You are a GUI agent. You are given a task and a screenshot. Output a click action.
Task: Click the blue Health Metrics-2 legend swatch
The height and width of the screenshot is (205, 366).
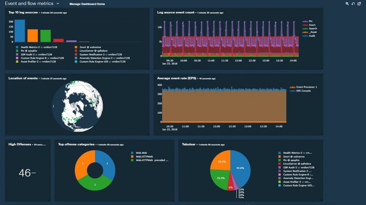point(17,47)
